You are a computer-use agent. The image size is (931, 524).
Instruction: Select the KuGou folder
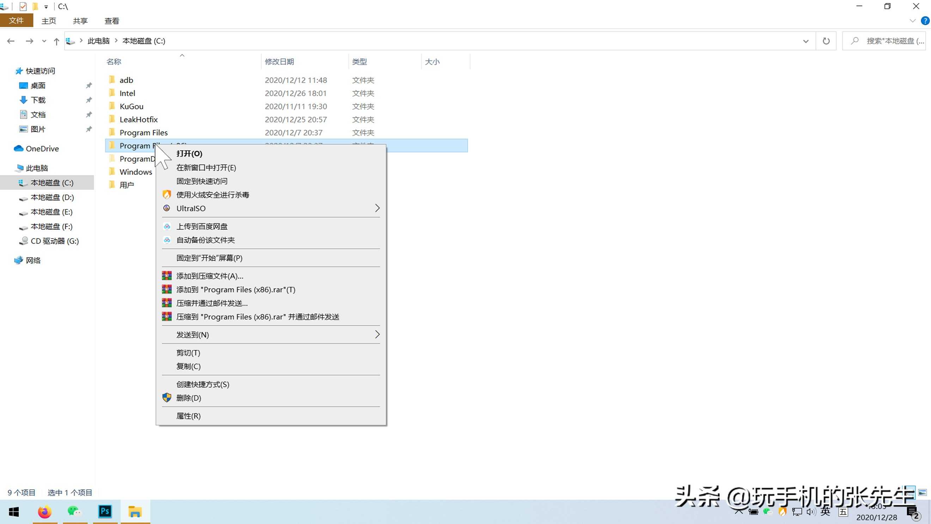[x=132, y=106]
